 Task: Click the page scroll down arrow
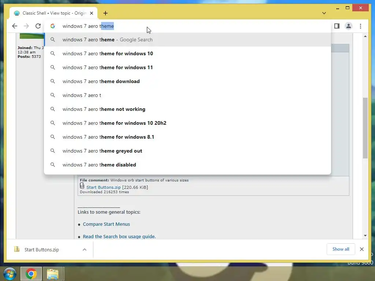click(365, 236)
